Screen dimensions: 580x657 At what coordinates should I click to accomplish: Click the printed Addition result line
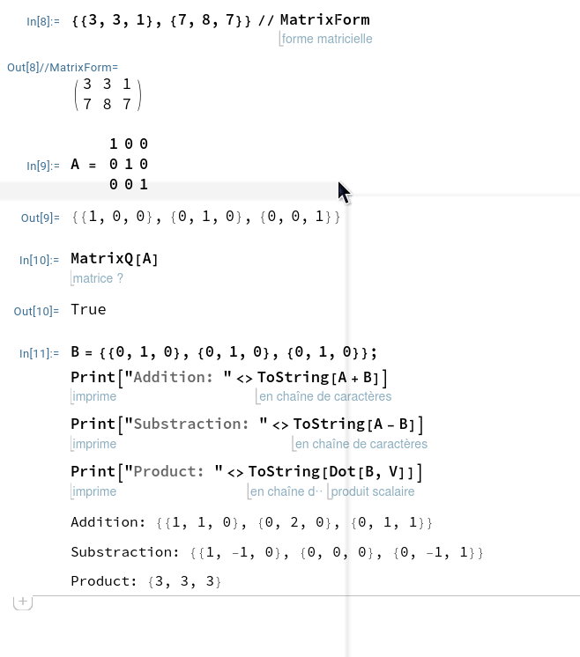[x=251, y=522]
